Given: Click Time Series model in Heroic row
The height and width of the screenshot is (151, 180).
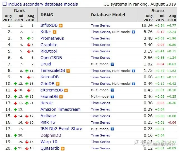Looking at the screenshot, I should [100, 103].
